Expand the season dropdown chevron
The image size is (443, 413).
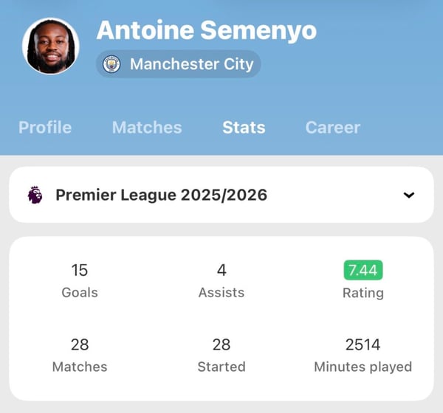pyautogui.click(x=409, y=195)
